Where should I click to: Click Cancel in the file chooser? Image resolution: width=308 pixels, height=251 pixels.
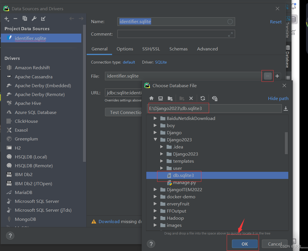pyautogui.click(x=275, y=244)
